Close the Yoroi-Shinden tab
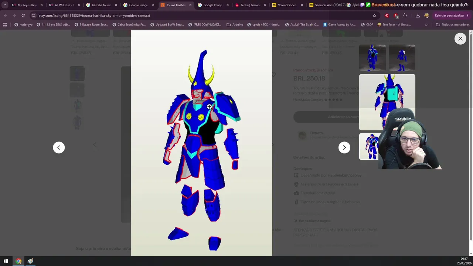473x266 pixels. pyautogui.click(x=302, y=5)
